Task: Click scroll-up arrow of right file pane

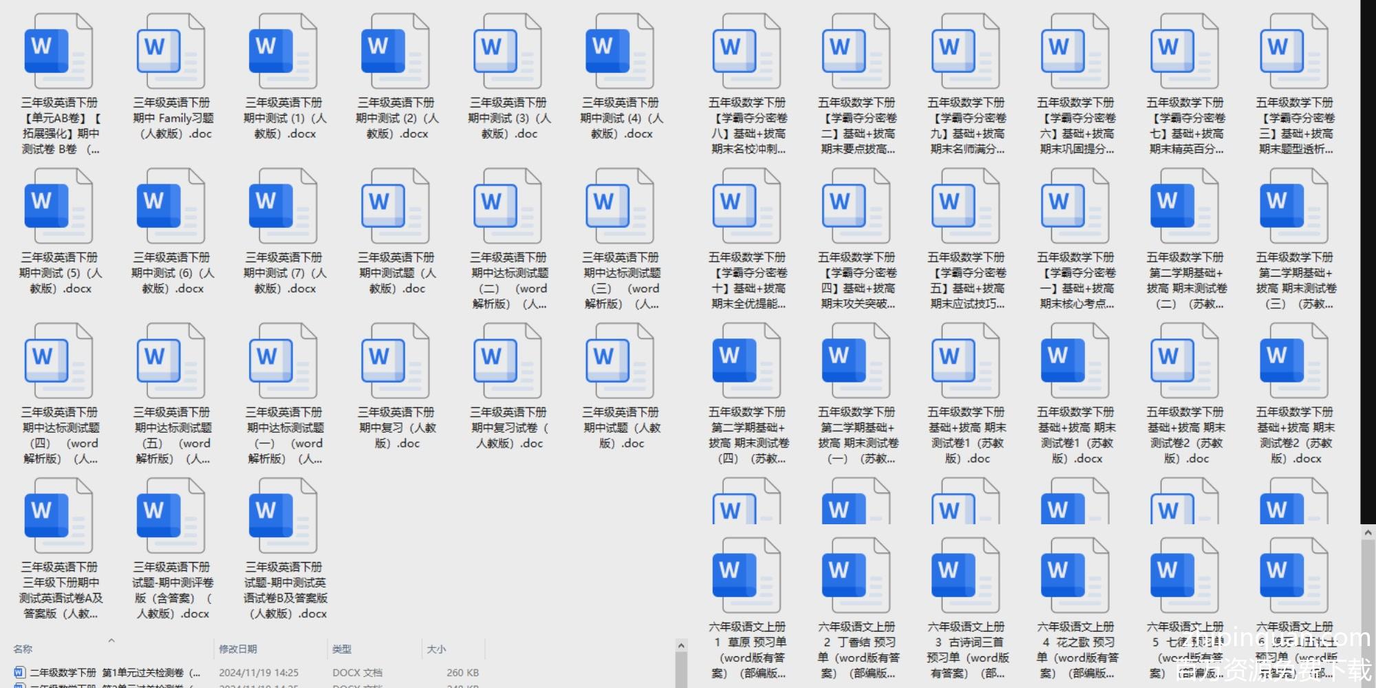Action: click(x=1368, y=533)
